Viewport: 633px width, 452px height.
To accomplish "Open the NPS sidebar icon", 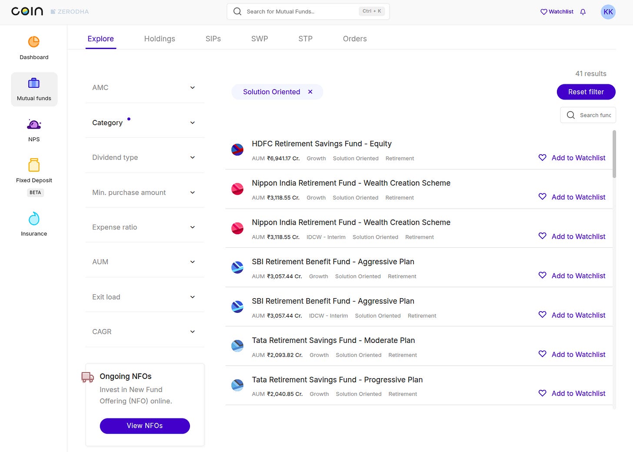I will pos(34,124).
